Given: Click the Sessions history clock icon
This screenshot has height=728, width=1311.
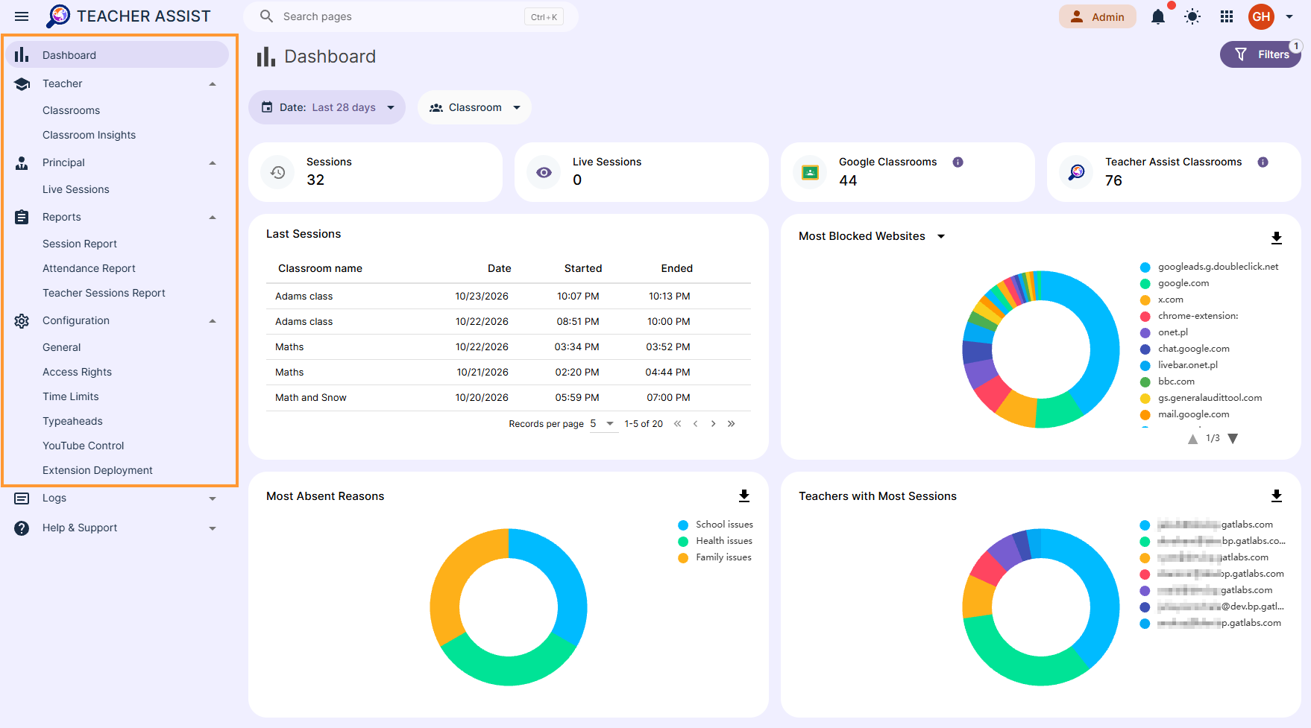Looking at the screenshot, I should [277, 172].
